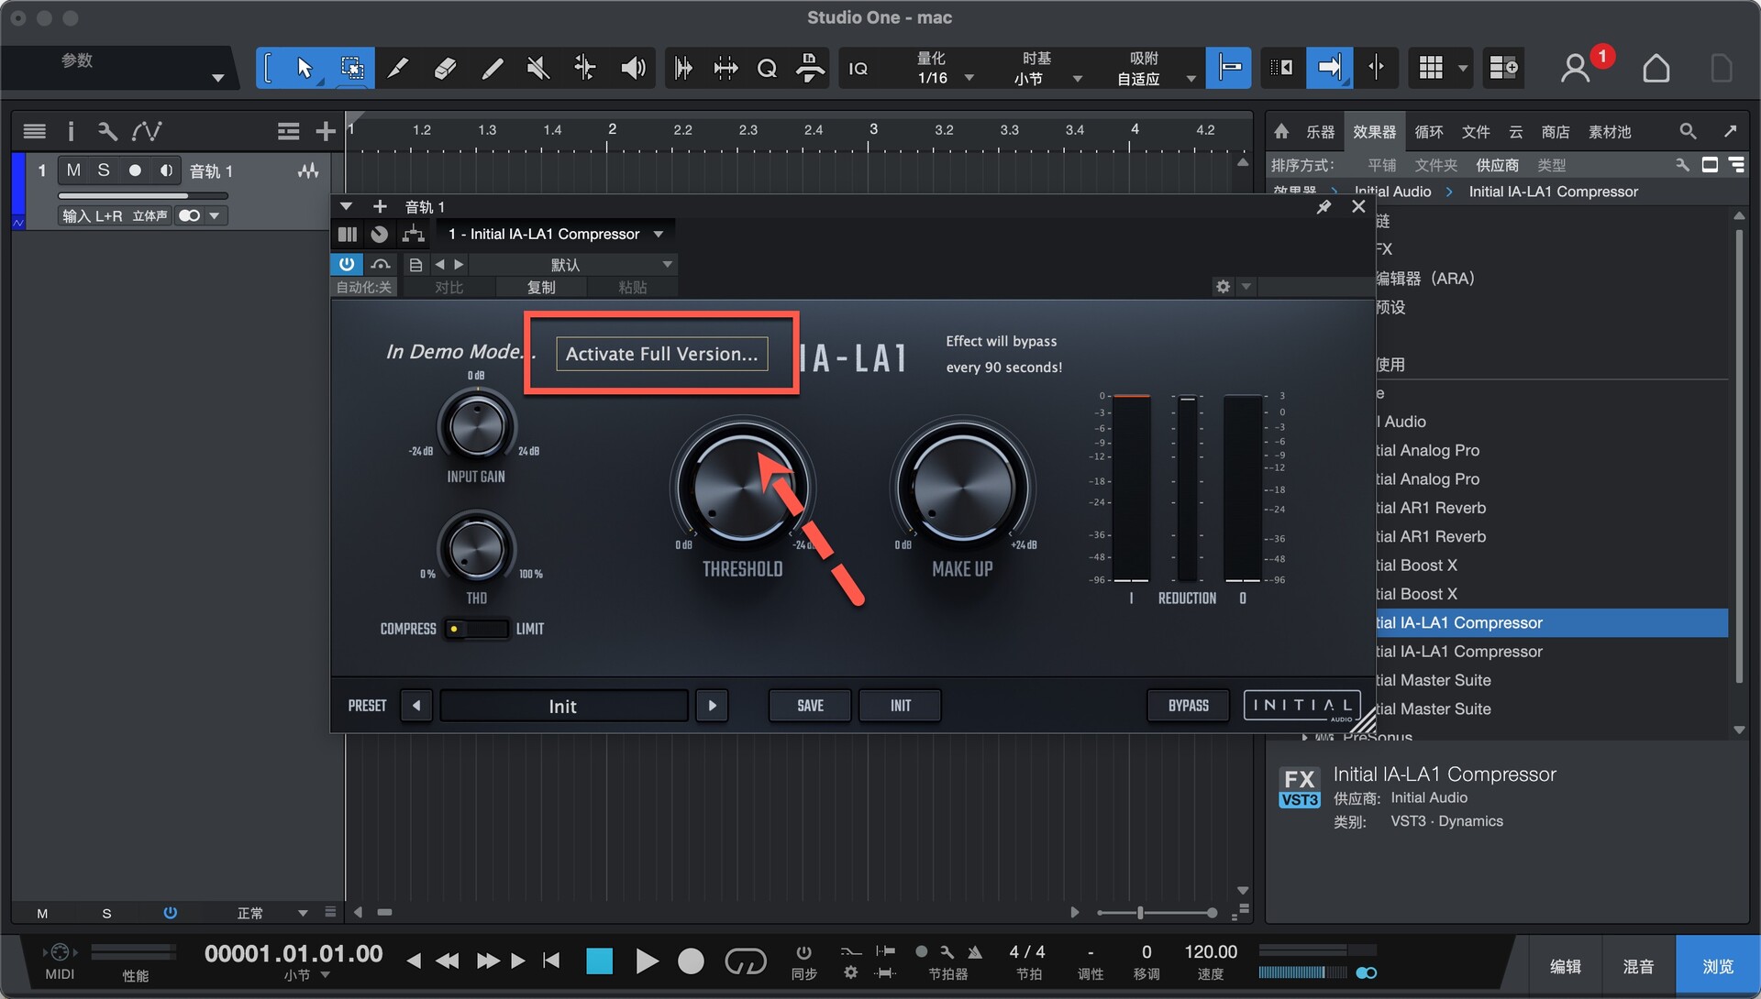This screenshot has height=999, width=1761.
Task: Select the Mute tool
Action: point(538,68)
